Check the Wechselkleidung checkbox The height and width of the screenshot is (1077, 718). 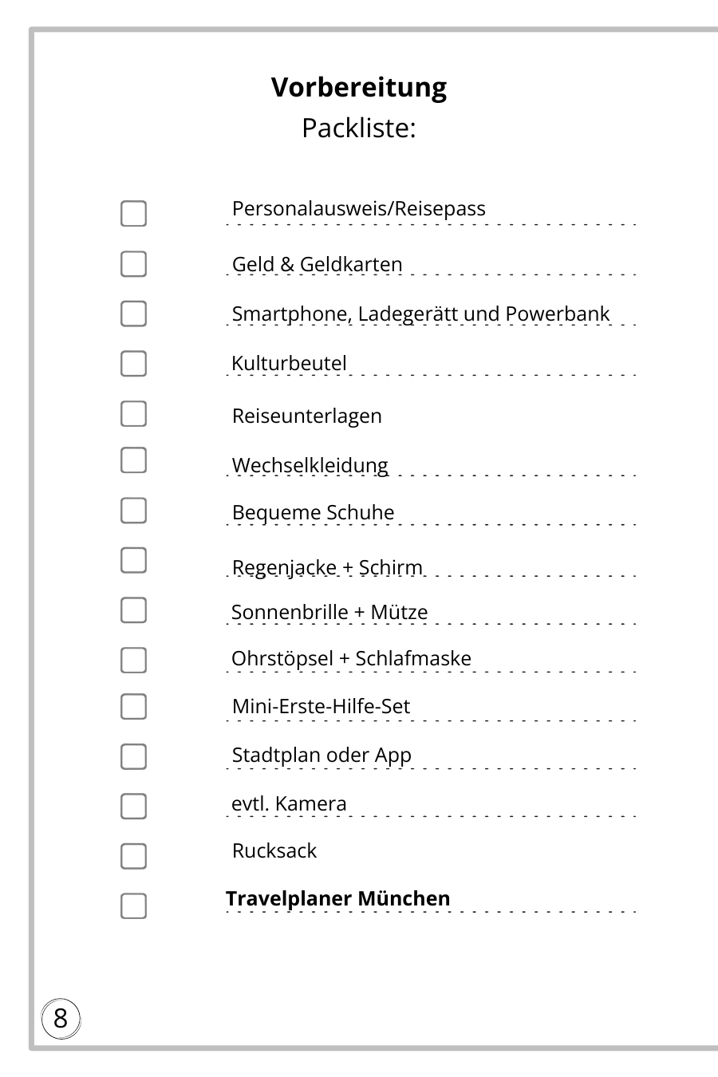point(133,460)
